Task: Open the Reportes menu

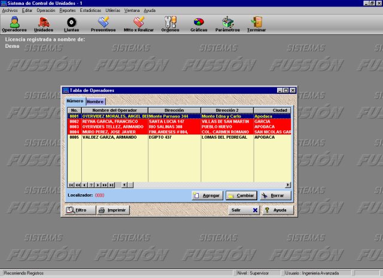Action: pos(68,11)
